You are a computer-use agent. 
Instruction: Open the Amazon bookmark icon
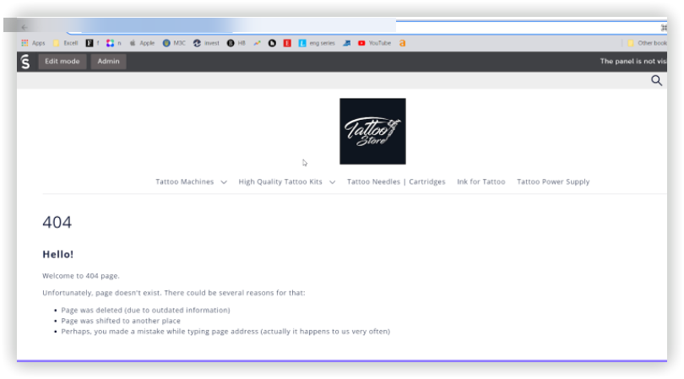[402, 43]
